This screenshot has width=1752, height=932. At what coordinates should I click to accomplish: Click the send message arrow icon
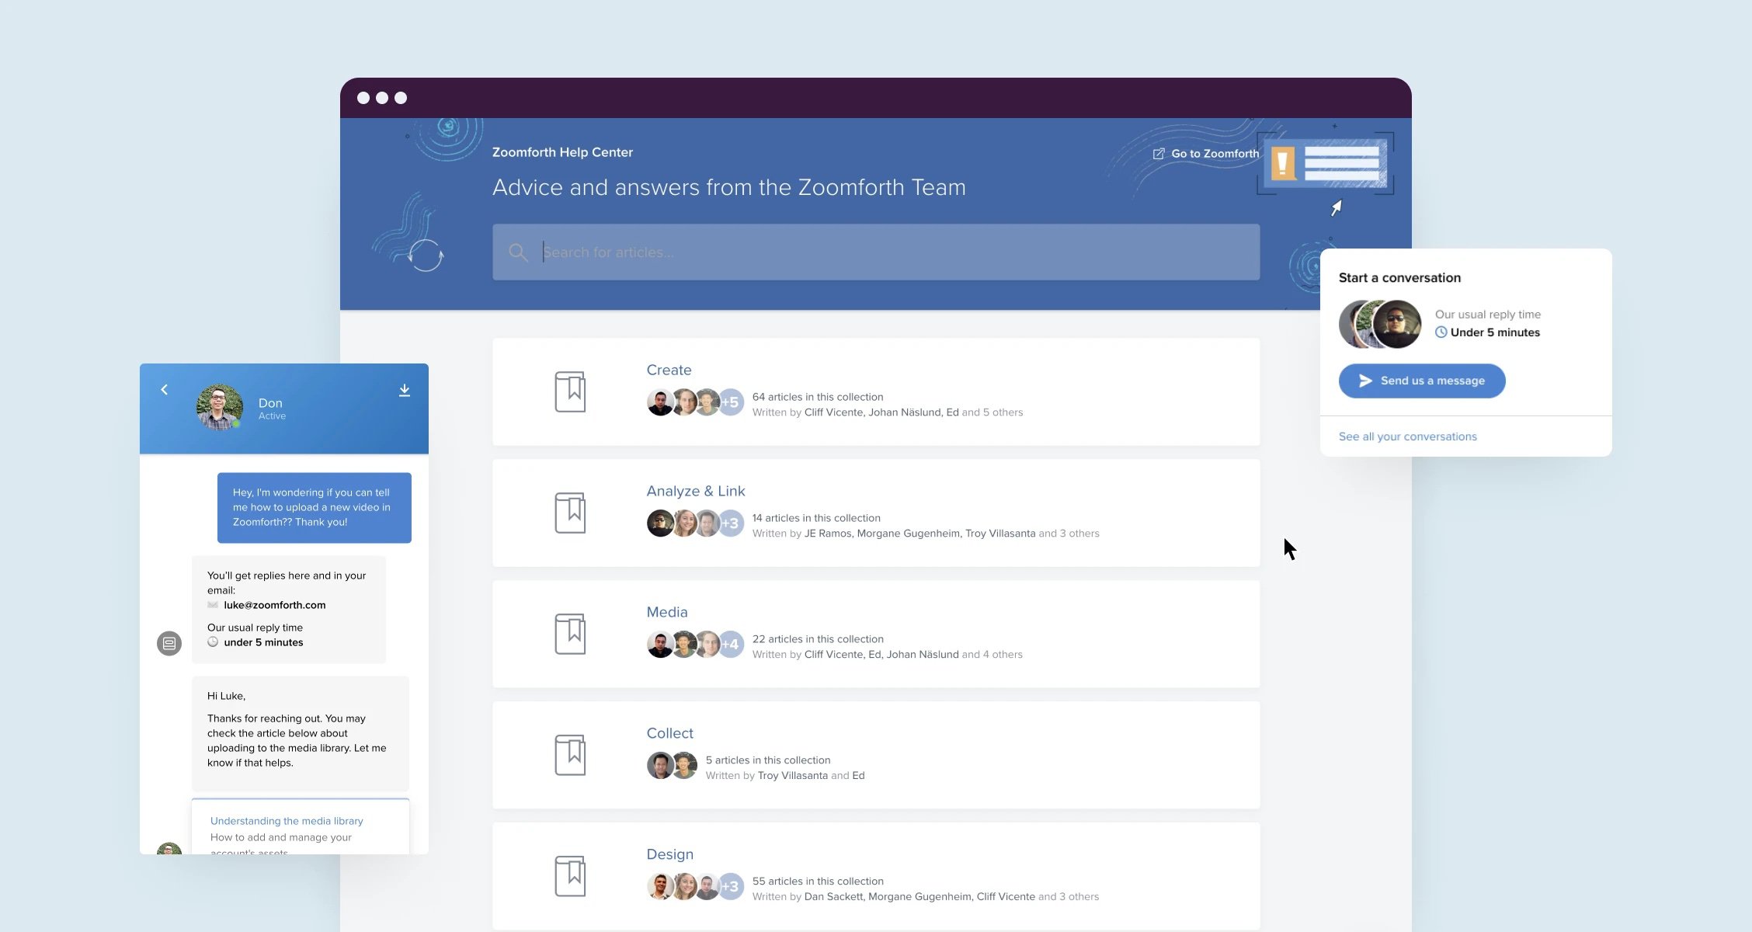pos(1364,381)
